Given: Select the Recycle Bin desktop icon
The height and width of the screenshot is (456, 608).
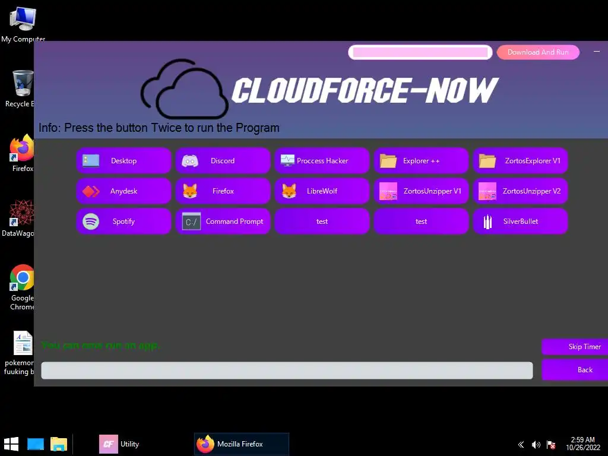Looking at the screenshot, I should pyautogui.click(x=20, y=88).
